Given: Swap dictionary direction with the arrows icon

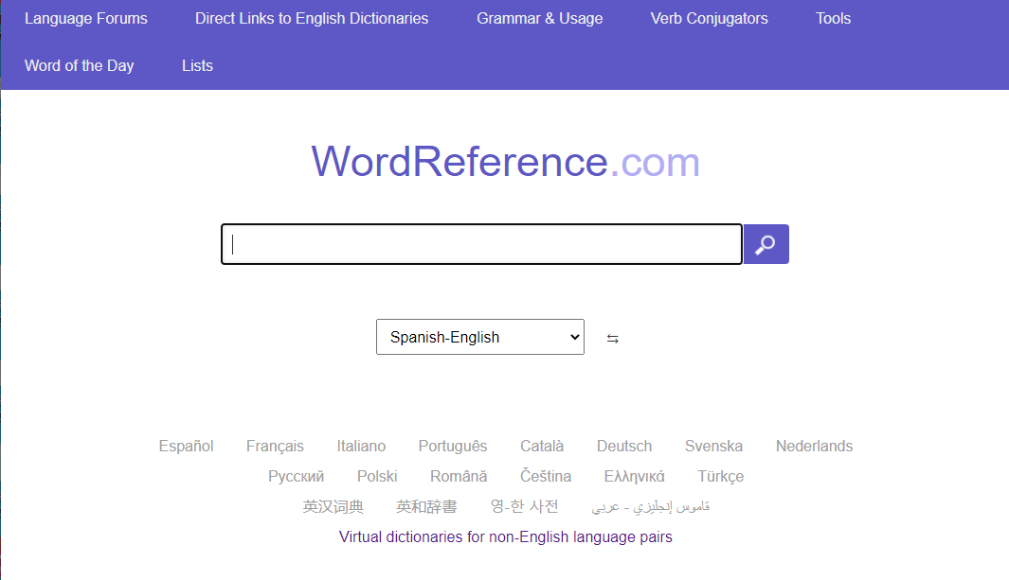Looking at the screenshot, I should (x=613, y=339).
